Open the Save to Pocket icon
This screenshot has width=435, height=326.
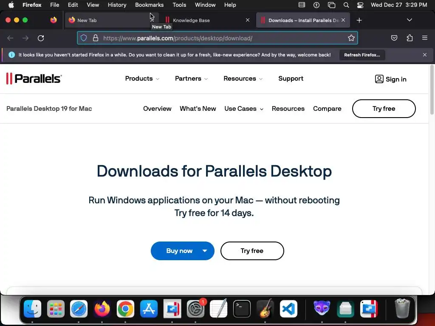[394, 38]
